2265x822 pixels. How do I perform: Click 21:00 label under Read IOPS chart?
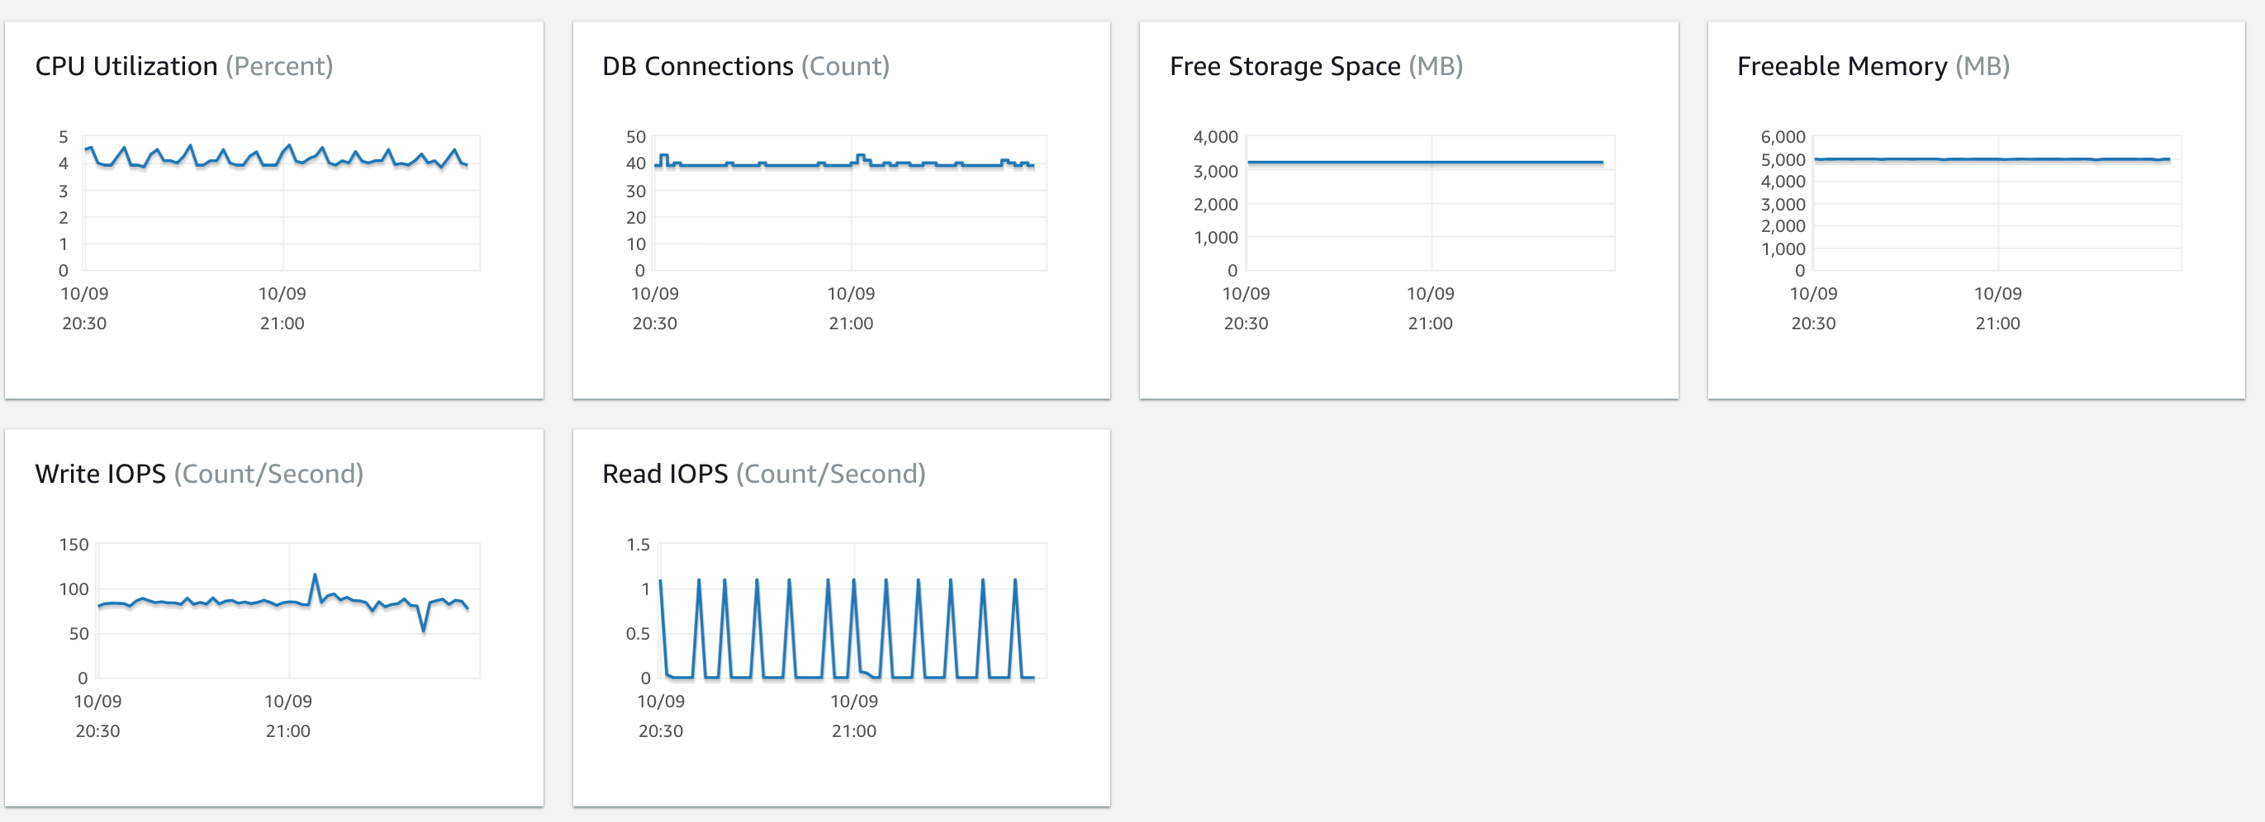(x=854, y=730)
